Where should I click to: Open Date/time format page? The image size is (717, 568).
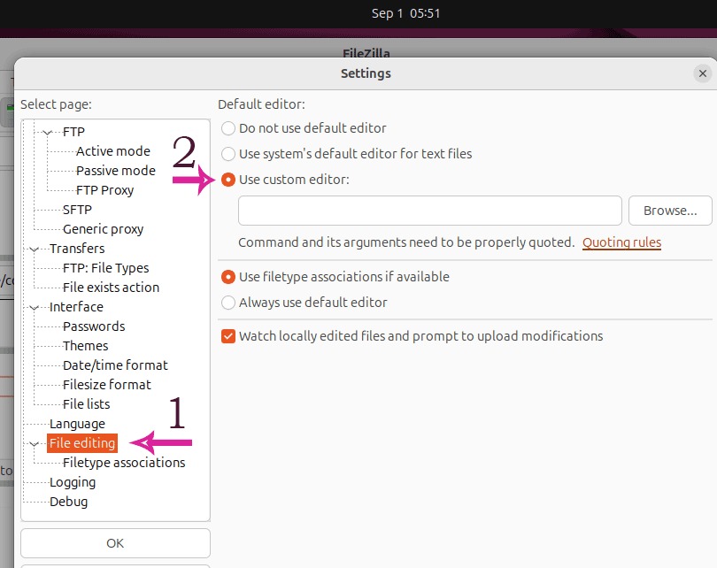click(115, 365)
